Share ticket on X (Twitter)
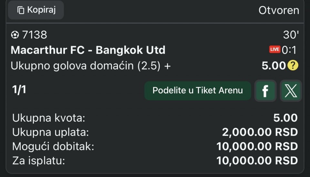Image resolution: width=310 pixels, height=177 pixels. [291, 90]
